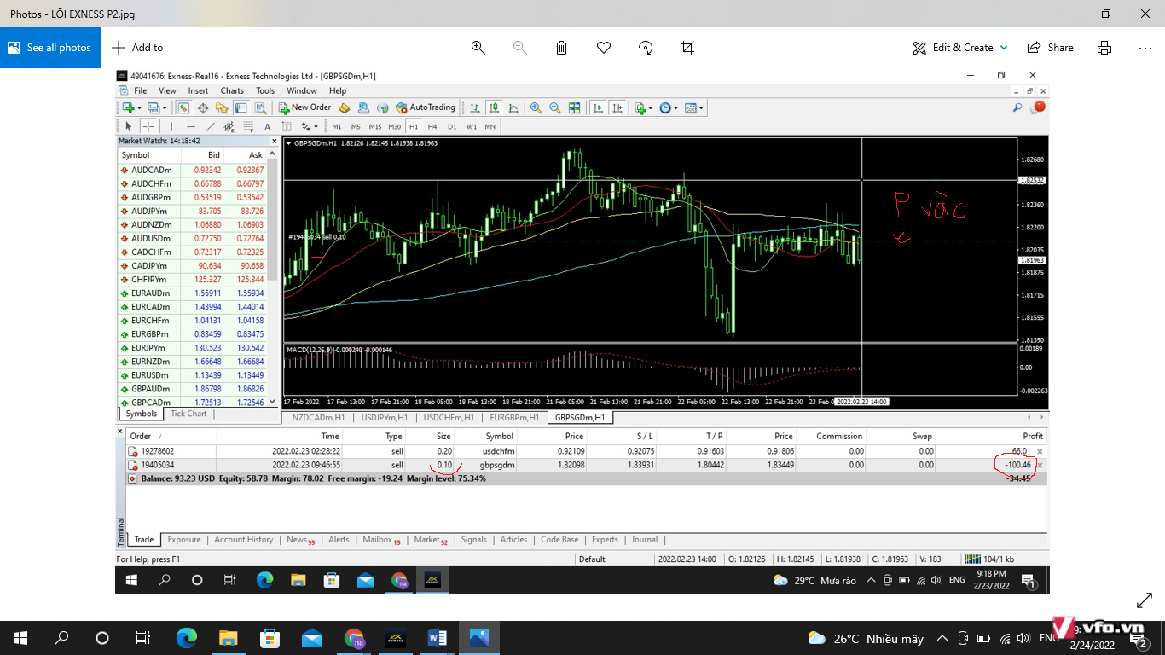This screenshot has height=655, width=1165.
Task: Expand the dropdown arrow beside Periods clock icon
Action: pos(675,108)
